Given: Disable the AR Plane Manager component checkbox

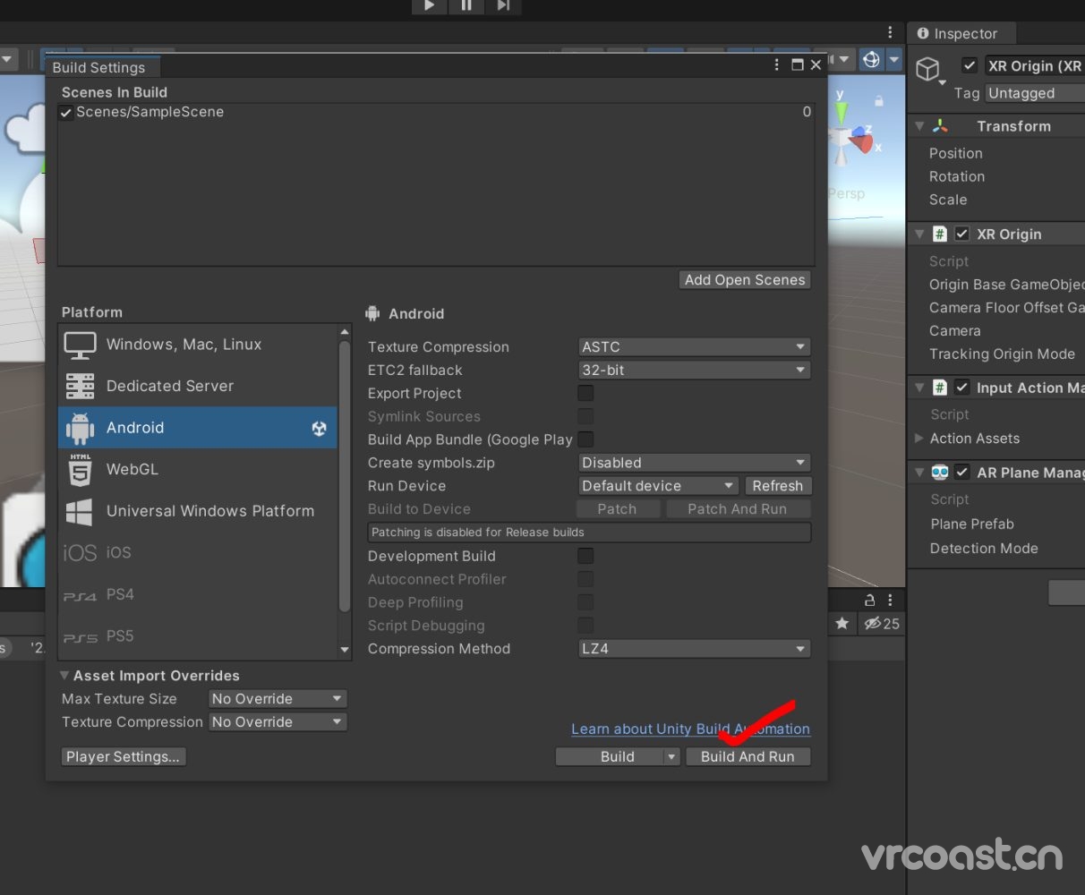Looking at the screenshot, I should coord(961,472).
